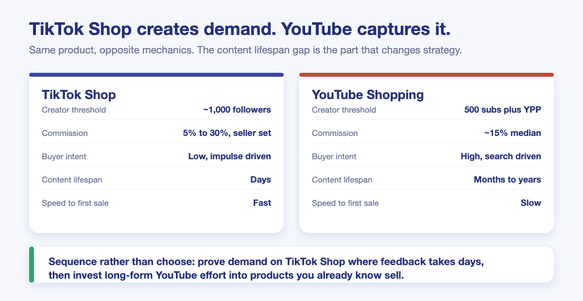The height and width of the screenshot is (301, 583).
Task: Click 'Content lifespan' label in TikTok Shop card
Action: tap(72, 180)
